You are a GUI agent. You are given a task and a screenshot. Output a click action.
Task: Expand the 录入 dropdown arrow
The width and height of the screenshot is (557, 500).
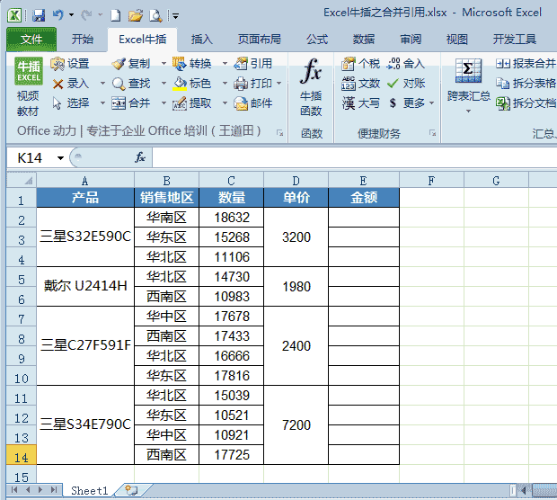(x=102, y=84)
